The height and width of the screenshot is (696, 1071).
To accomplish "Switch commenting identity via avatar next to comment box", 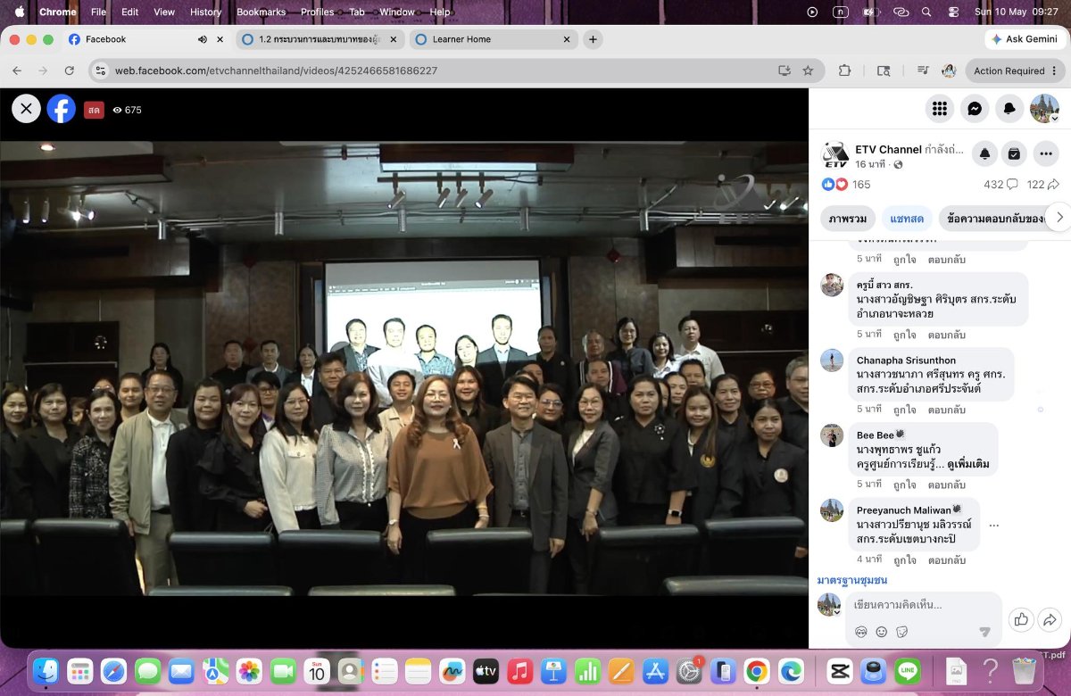I will [x=830, y=604].
